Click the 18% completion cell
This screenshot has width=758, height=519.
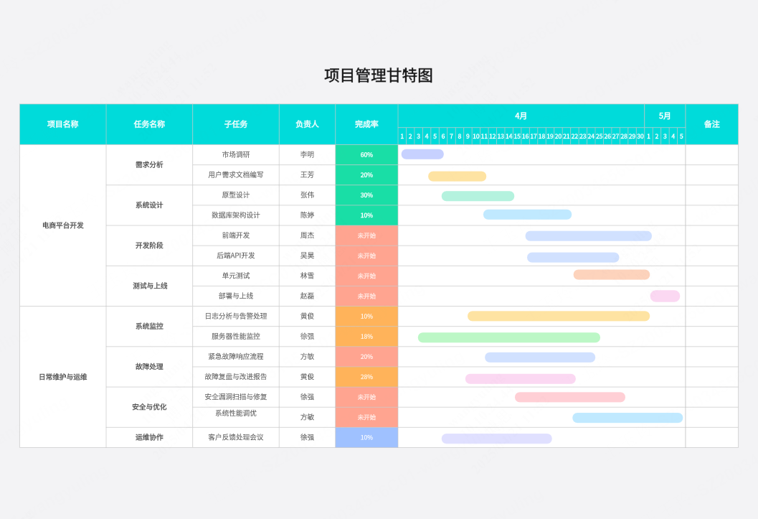366,337
